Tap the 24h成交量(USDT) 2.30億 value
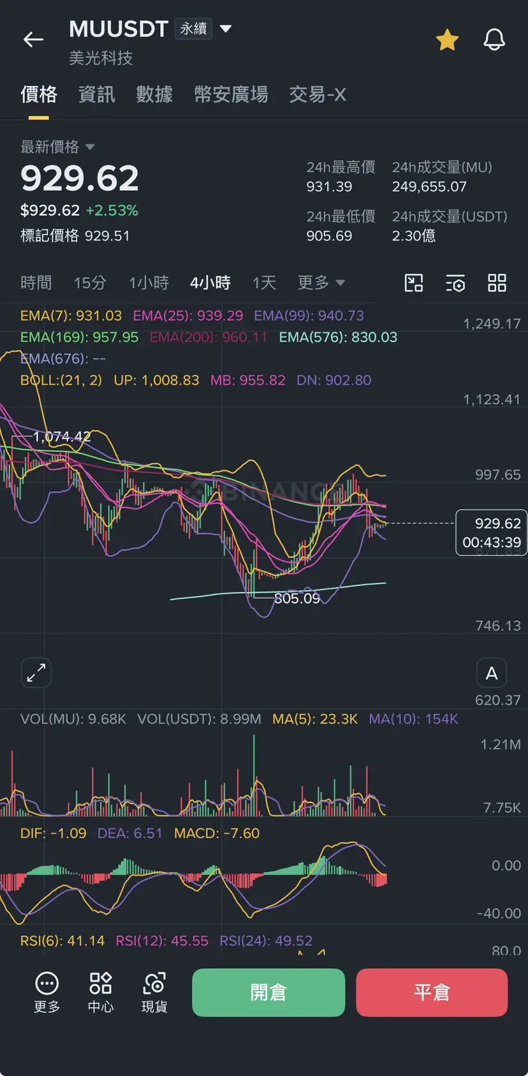This screenshot has height=1076, width=528. [414, 236]
